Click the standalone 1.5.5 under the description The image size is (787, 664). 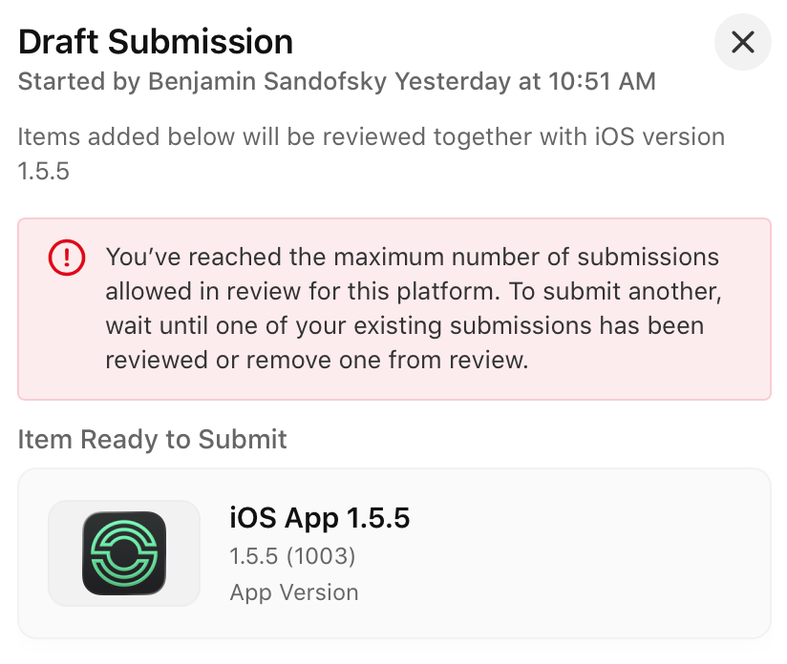point(44,172)
